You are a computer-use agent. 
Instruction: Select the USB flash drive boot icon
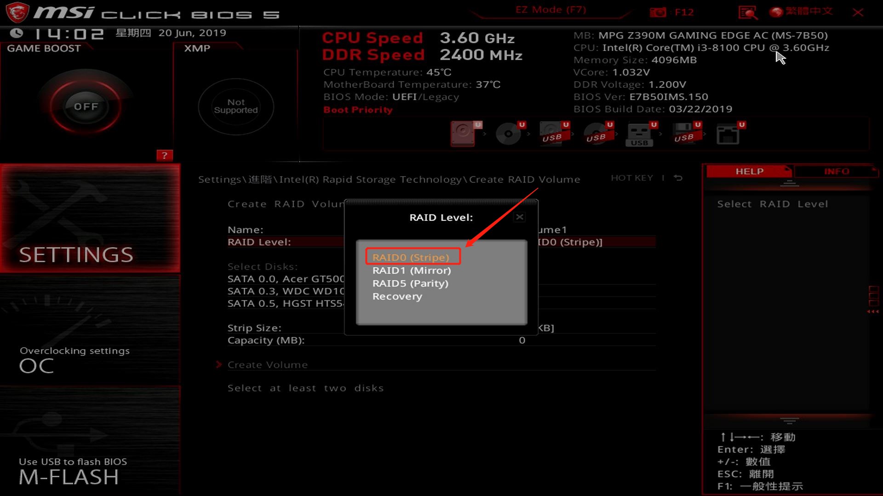pos(639,133)
